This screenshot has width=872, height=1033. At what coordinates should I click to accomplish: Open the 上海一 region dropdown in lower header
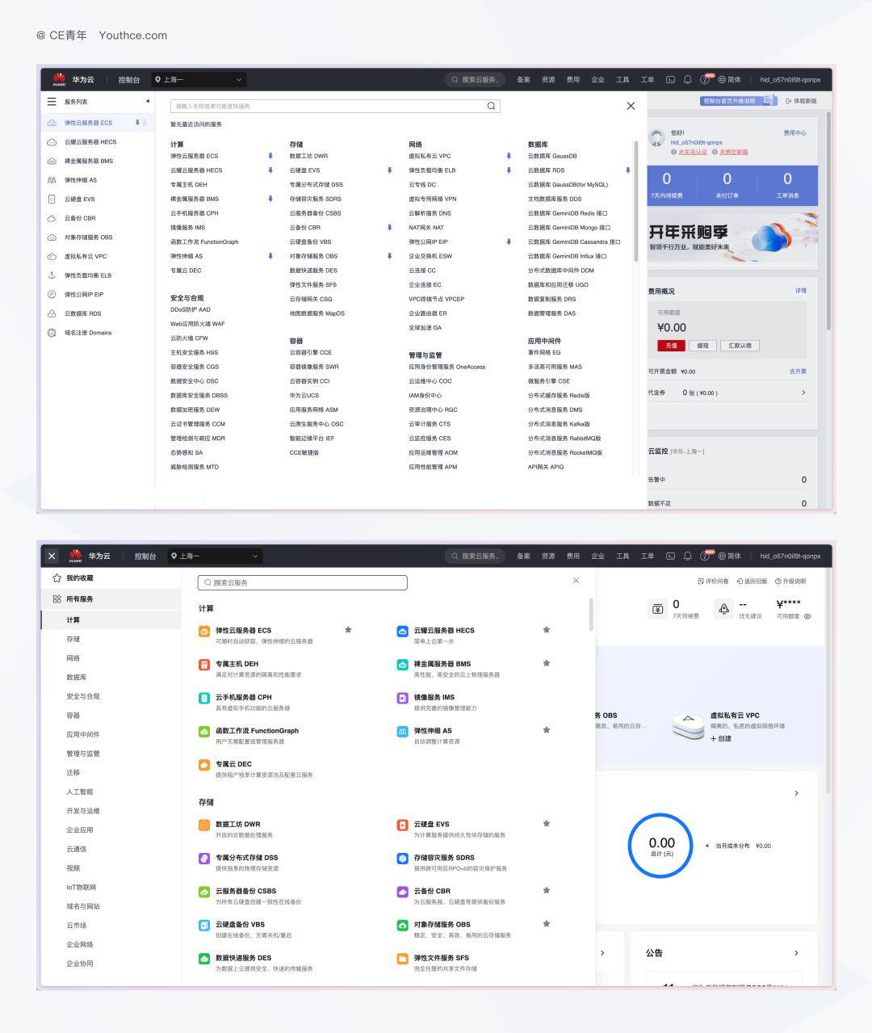[215, 556]
